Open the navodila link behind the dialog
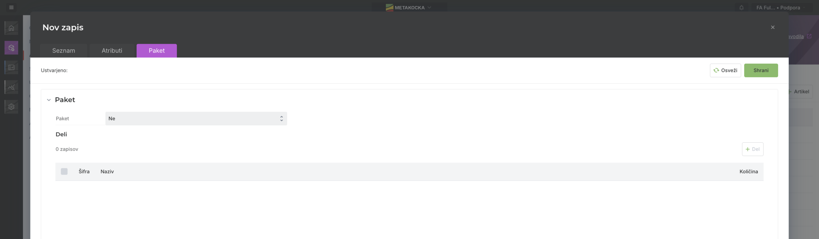Image resolution: width=819 pixels, height=239 pixels. (796, 36)
